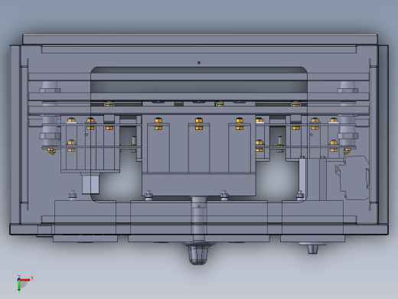Pick the small round hole at the panel's top center

(199, 62)
